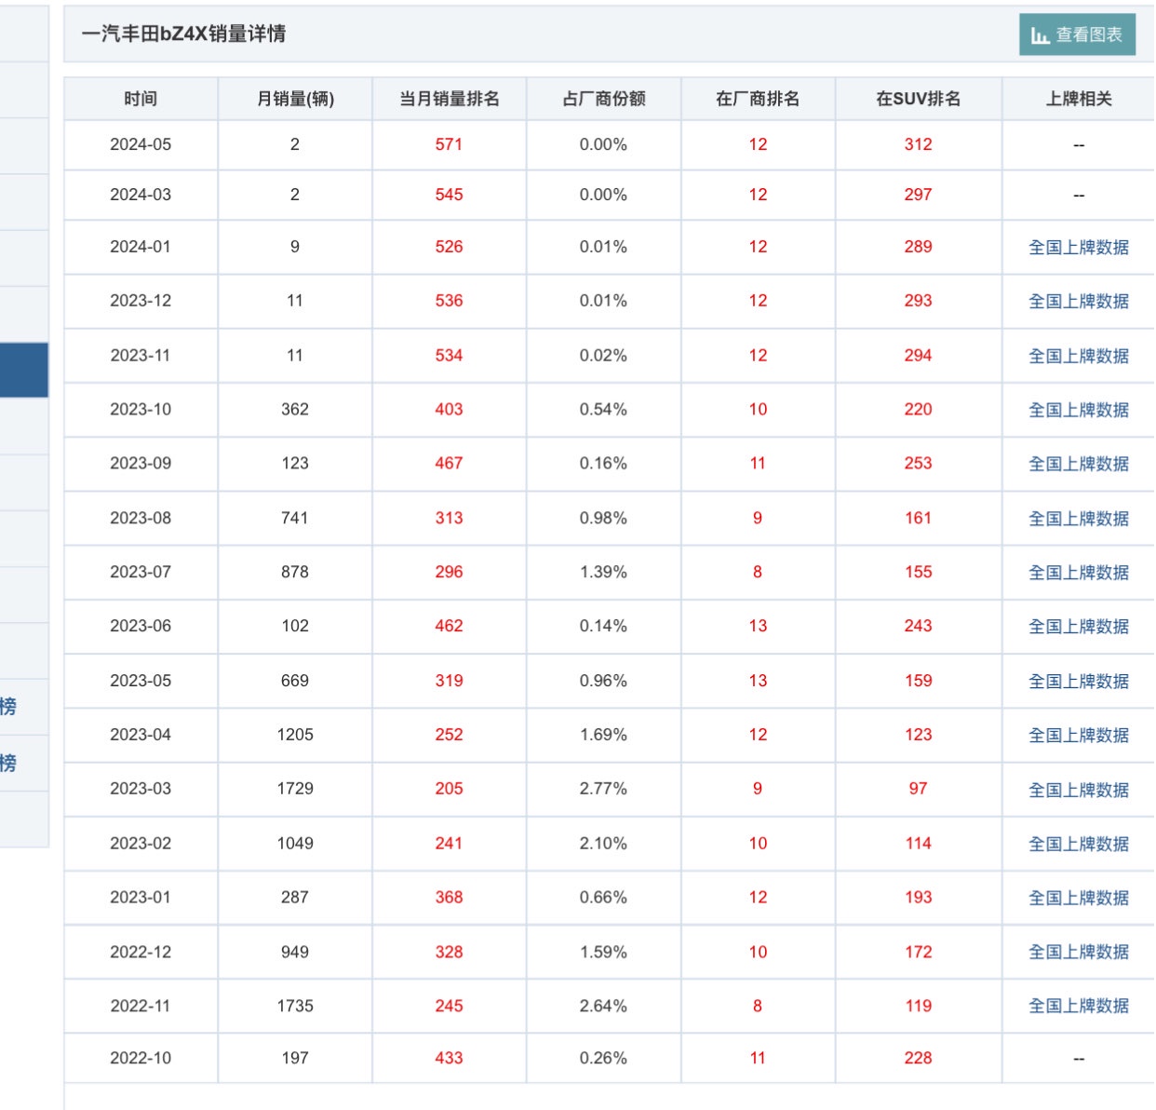Click the 在厂商排名 column header
The width and height of the screenshot is (1156, 1110).
tap(758, 99)
